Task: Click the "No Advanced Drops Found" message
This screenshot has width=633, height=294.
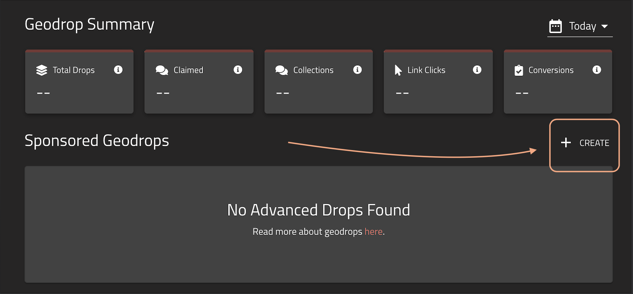Action: [318, 210]
